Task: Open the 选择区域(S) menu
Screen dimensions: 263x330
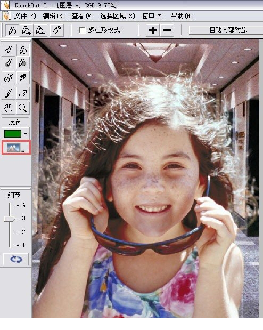Action: (x=117, y=16)
